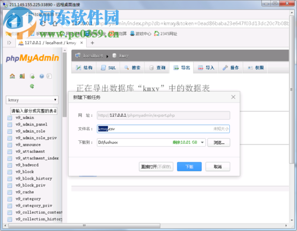Click browse icon beside v9_block
Screen dimensions: 297x231
(10, 172)
